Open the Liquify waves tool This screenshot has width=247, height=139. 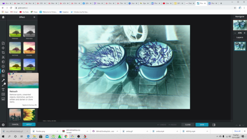pyautogui.click(x=3, y=76)
